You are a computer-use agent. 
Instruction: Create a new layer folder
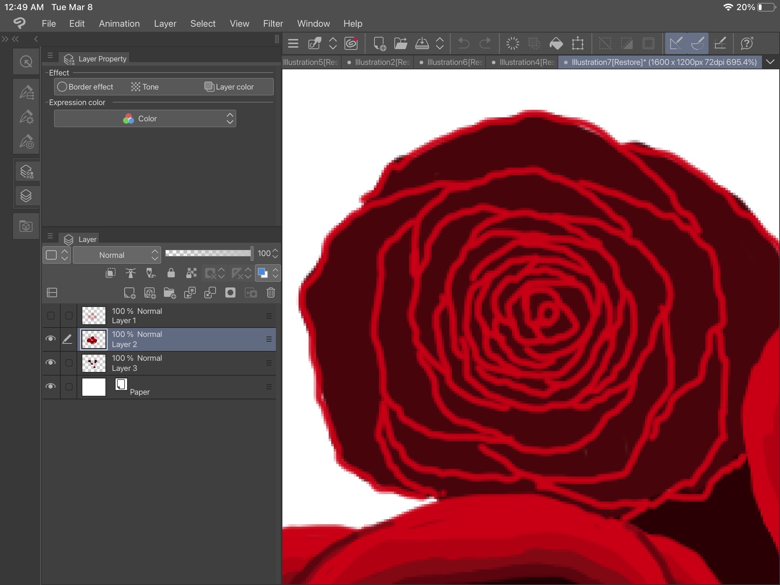point(170,292)
